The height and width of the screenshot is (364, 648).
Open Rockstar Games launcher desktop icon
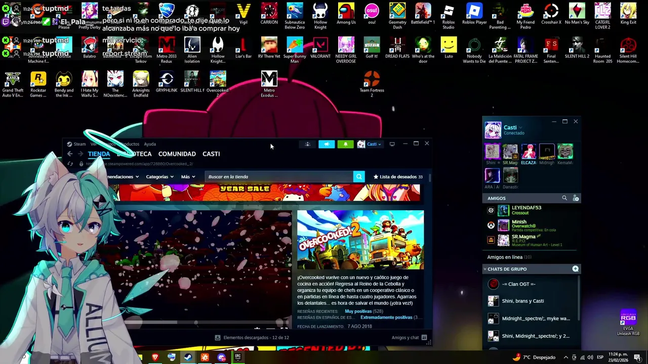pyautogui.click(x=38, y=84)
